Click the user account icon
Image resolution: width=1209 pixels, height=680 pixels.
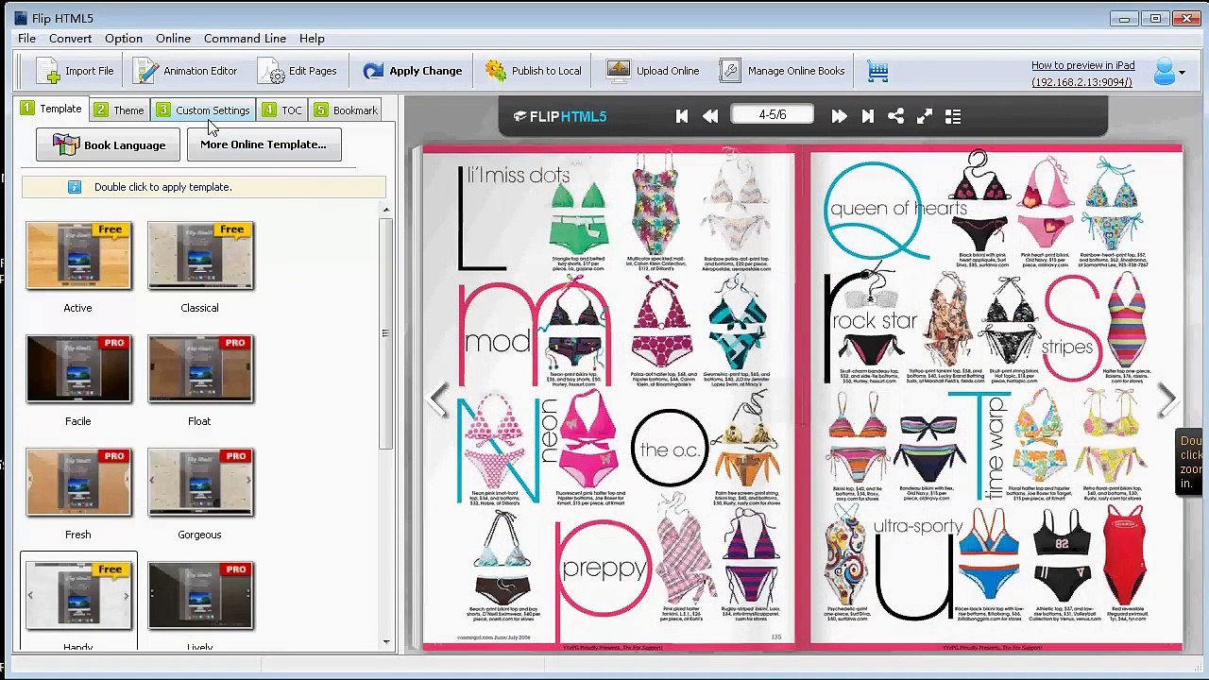point(1164,72)
